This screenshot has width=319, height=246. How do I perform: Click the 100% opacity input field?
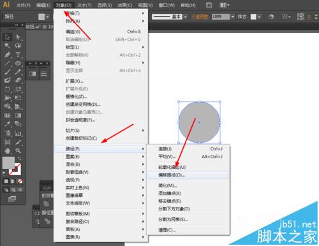point(221,17)
